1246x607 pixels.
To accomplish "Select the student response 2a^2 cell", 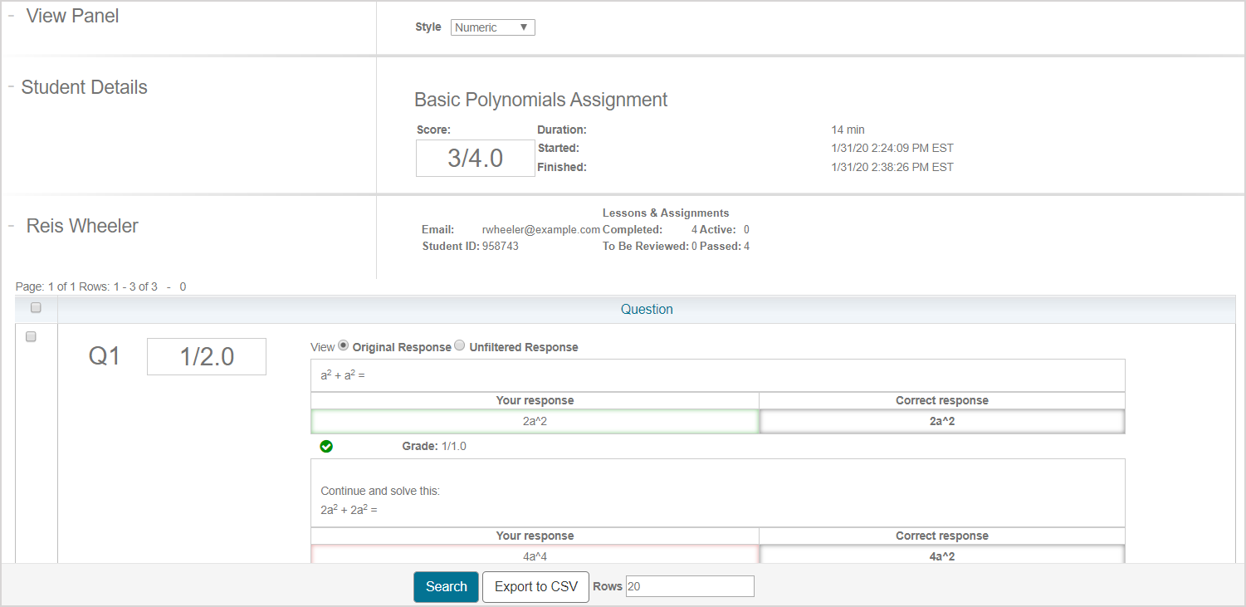I will click(535, 422).
